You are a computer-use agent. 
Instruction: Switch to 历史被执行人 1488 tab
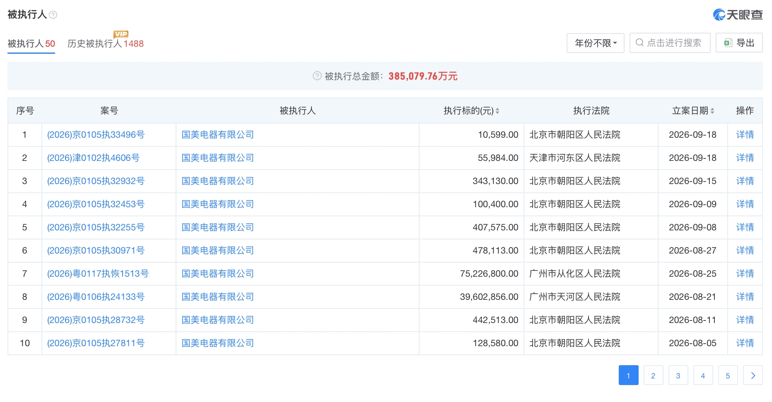click(x=106, y=44)
